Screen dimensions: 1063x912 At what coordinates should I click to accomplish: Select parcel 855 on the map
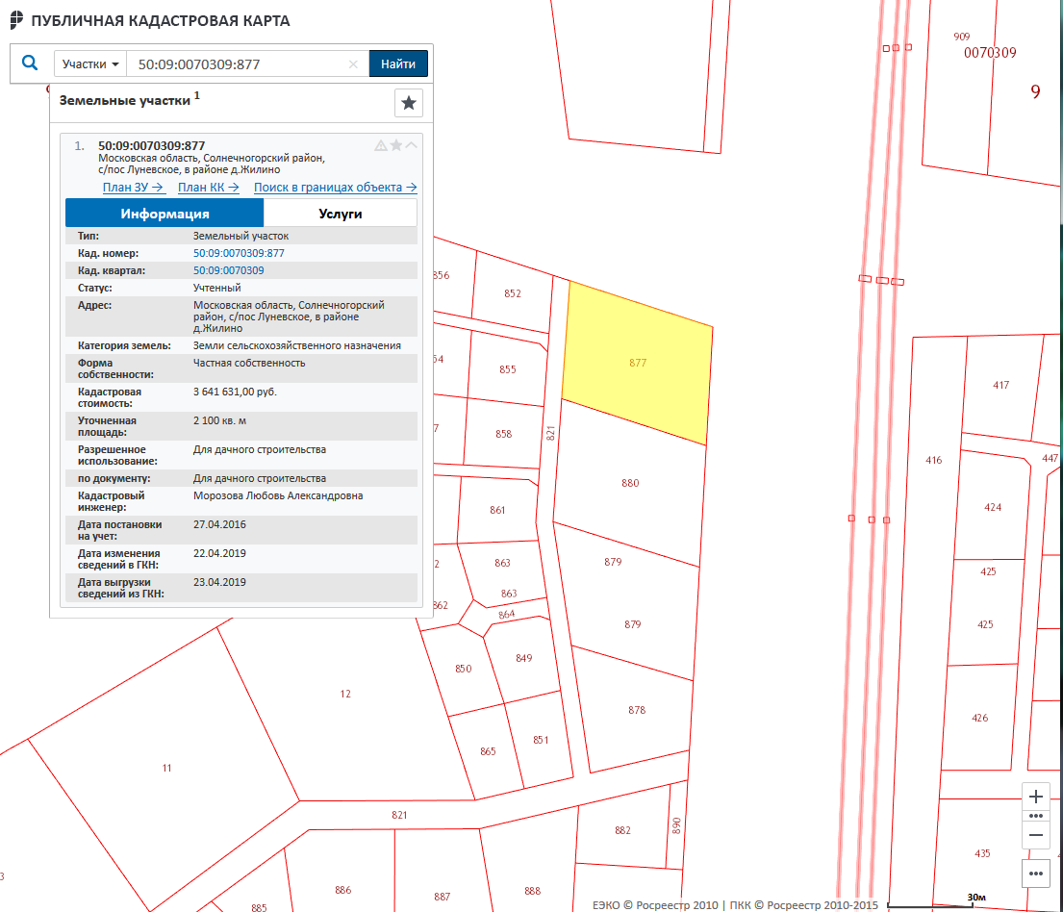508,369
